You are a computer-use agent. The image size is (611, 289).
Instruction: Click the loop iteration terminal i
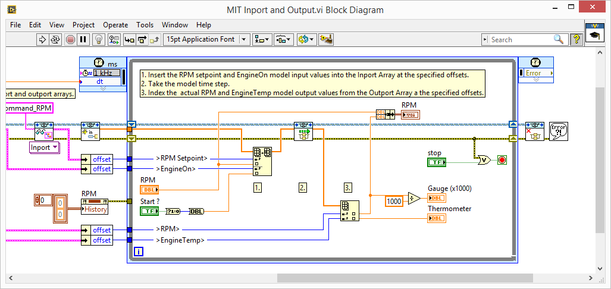pos(139,252)
